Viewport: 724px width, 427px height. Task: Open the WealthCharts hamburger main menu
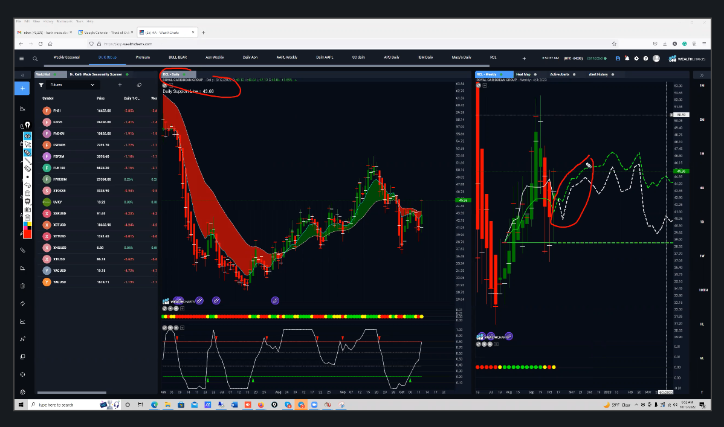(21, 58)
